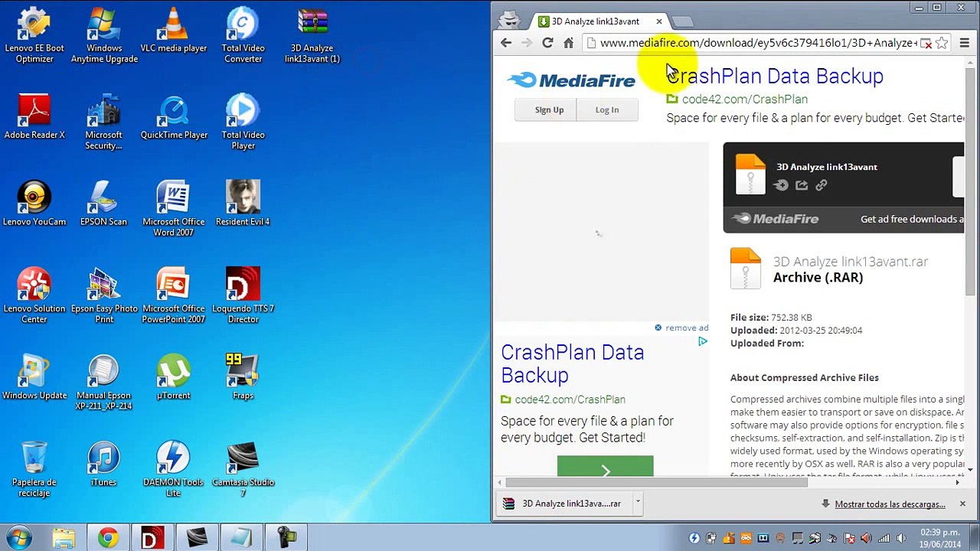Image resolution: width=980 pixels, height=551 pixels.
Task: Select Microsoft Security desktop icon
Action: point(104,122)
